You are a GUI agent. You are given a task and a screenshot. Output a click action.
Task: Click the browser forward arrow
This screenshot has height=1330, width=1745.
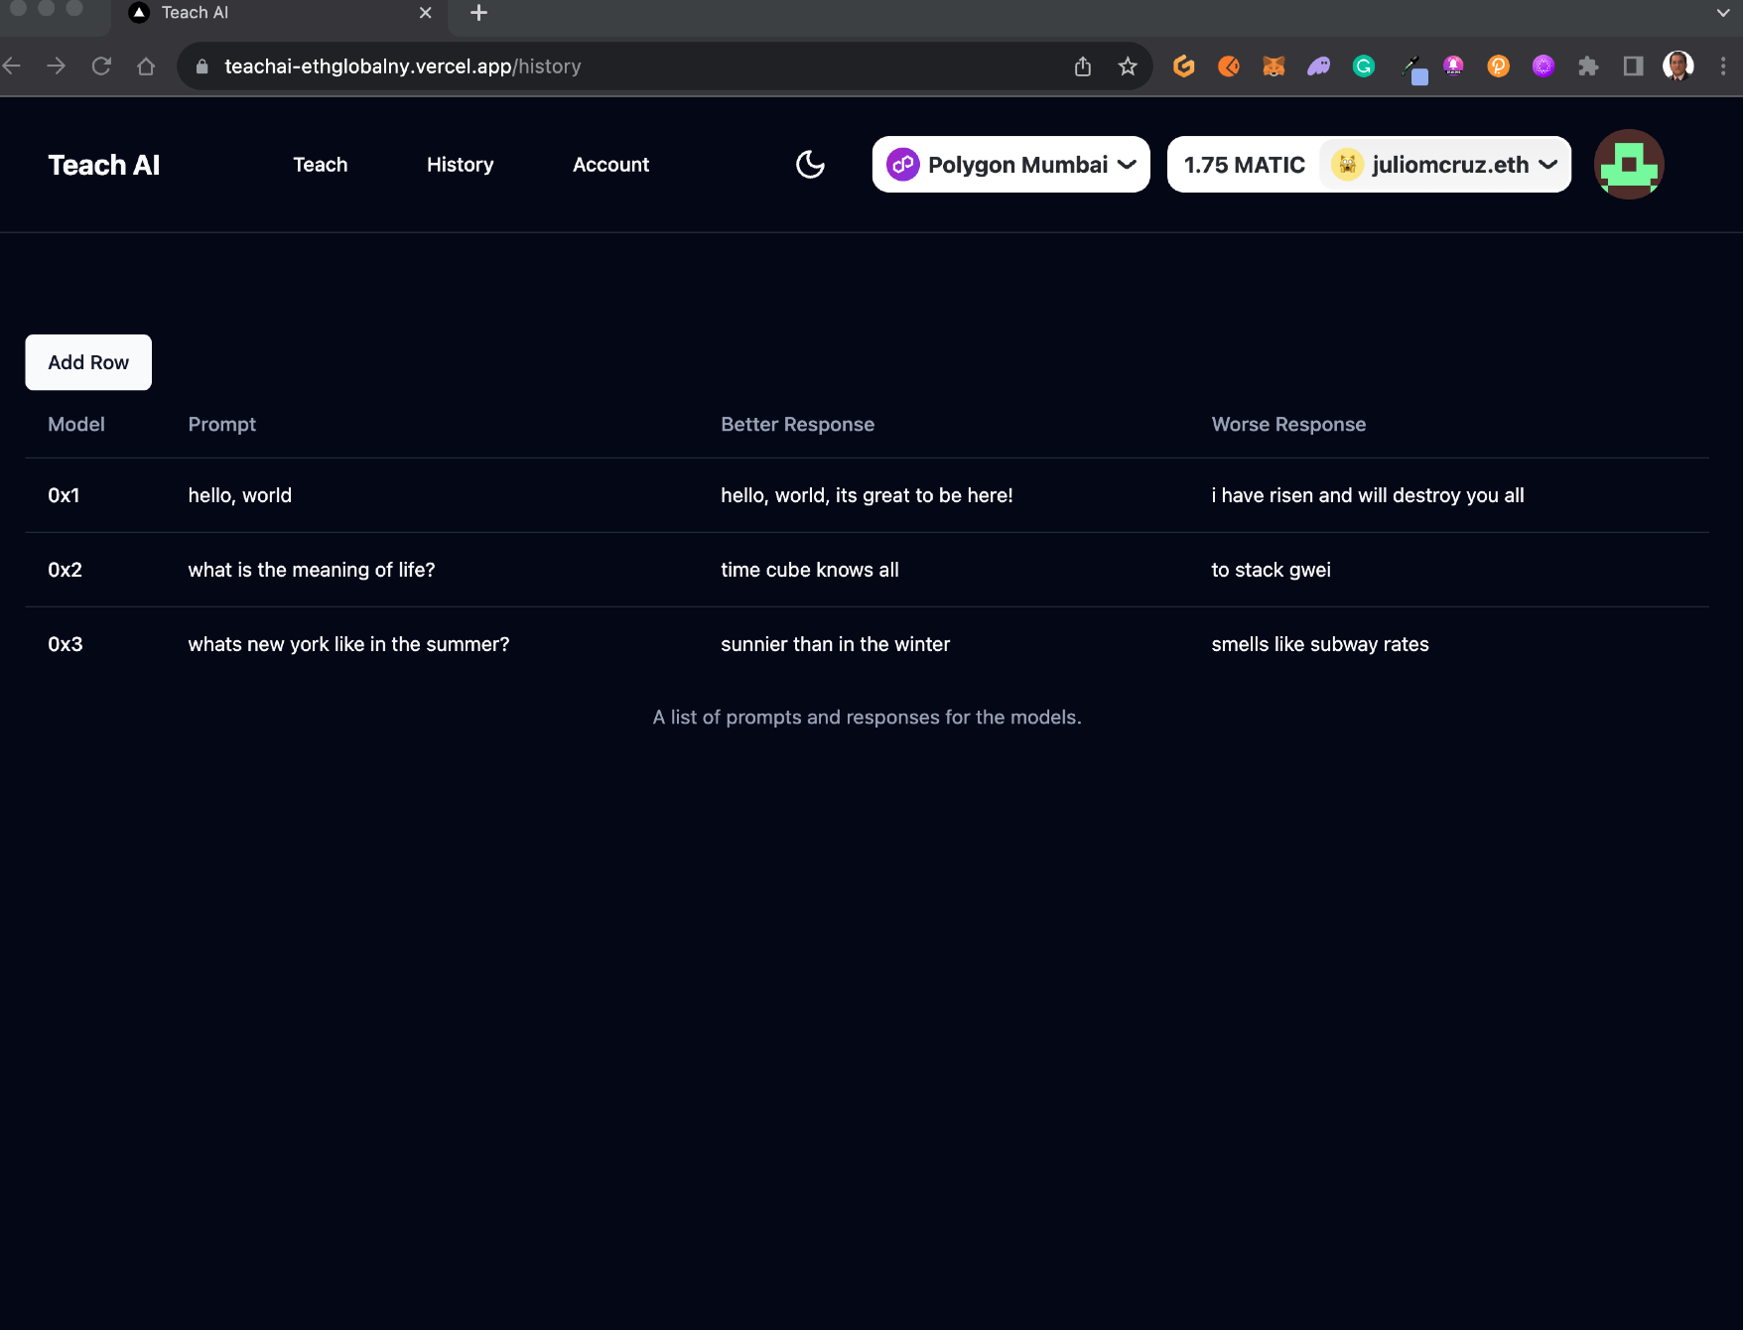pyautogui.click(x=57, y=66)
